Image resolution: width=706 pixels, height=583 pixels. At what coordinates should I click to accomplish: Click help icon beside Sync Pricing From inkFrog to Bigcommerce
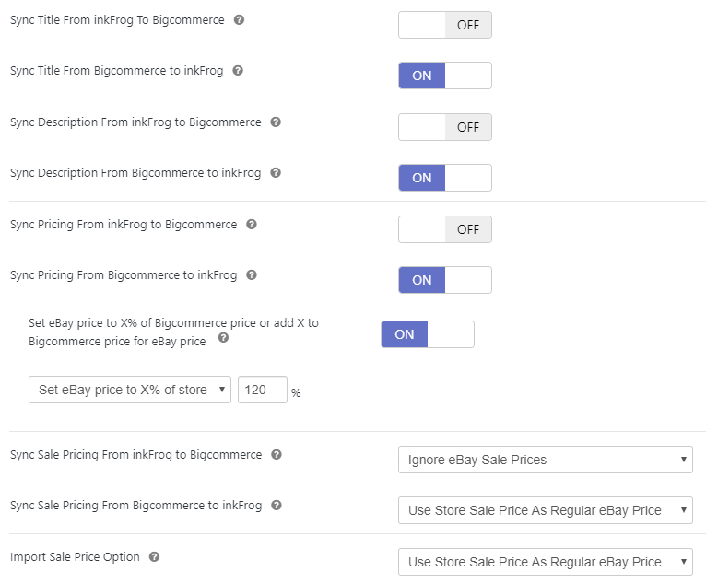pos(252,224)
